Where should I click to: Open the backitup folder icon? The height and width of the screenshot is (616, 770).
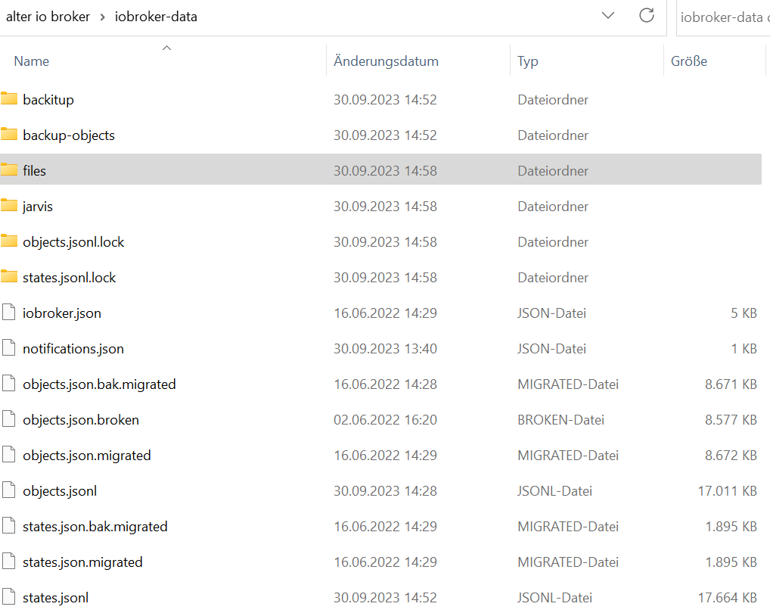pos(9,98)
